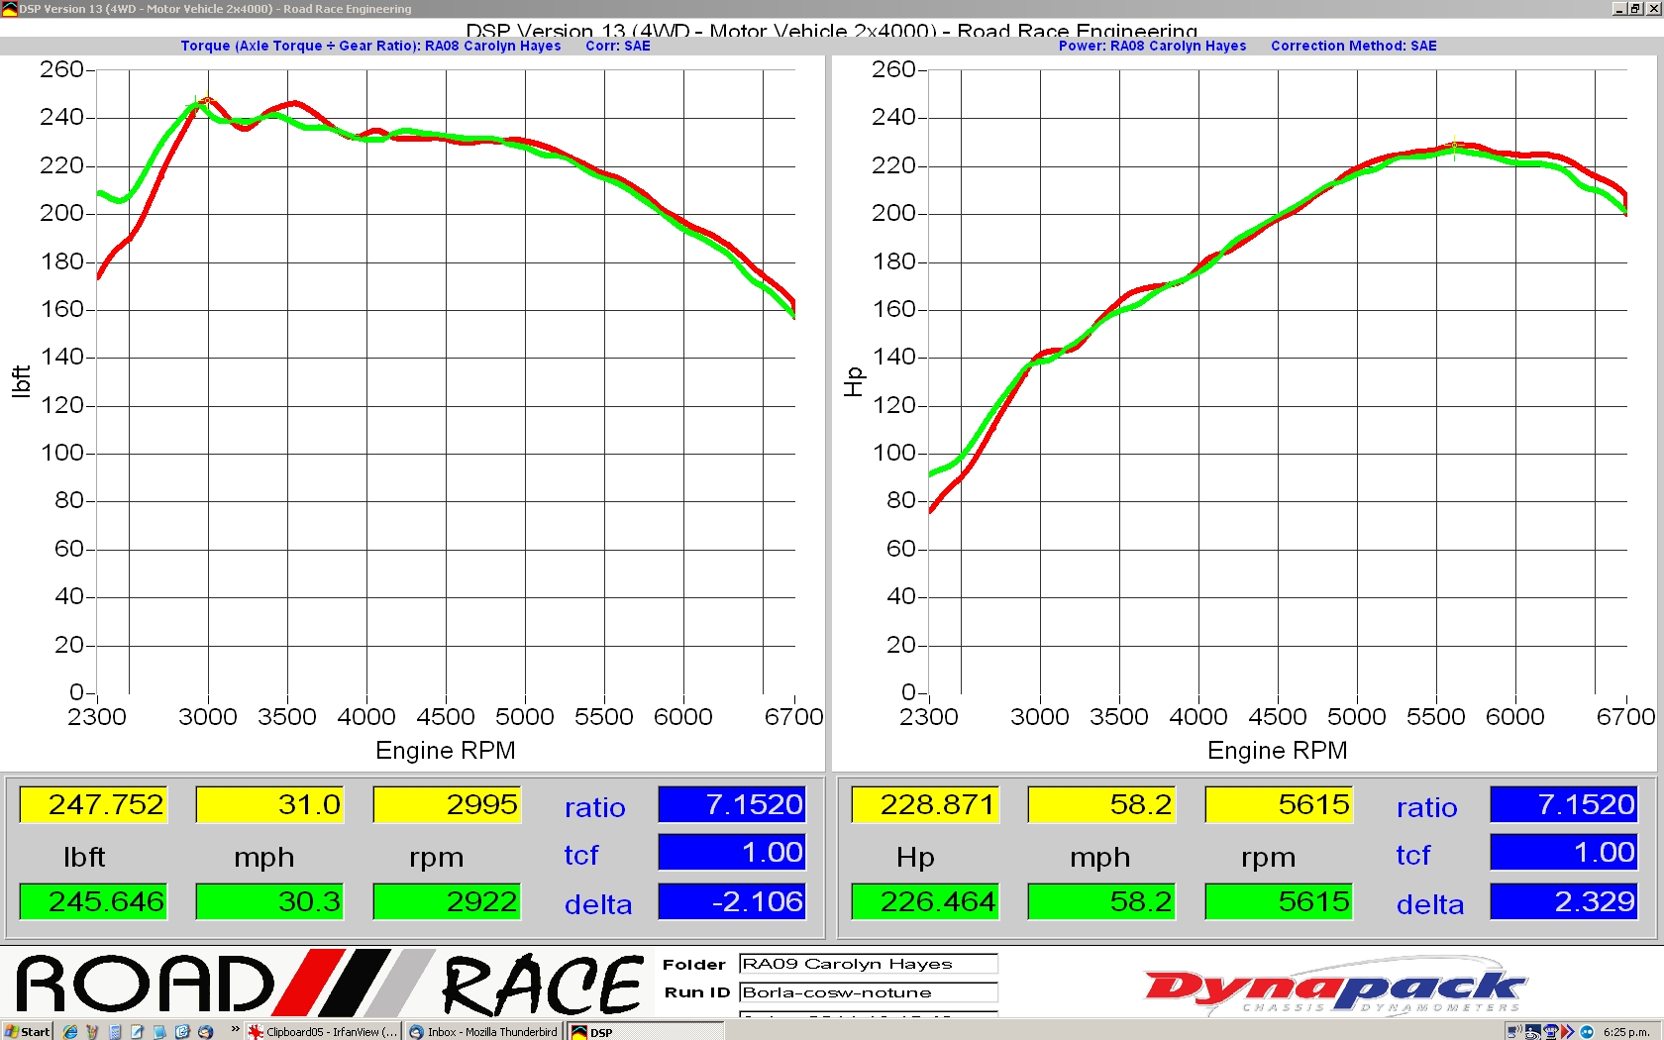Open Thunderbird from the quick launch bar
This screenshot has width=1664, height=1040.
pyautogui.click(x=205, y=1031)
